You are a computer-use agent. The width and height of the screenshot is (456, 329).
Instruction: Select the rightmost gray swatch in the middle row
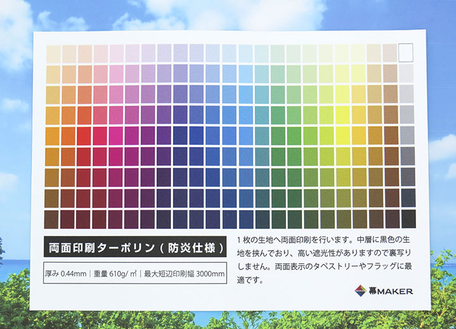[x=407, y=135]
